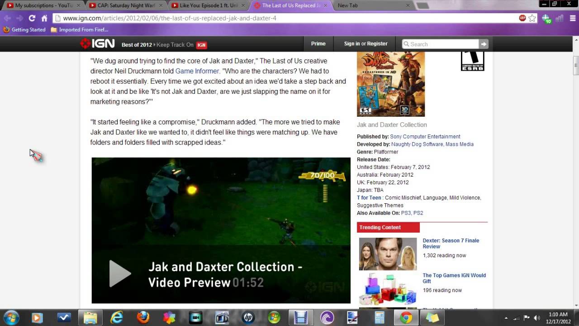Show hidden tray icons arrow
This screenshot has width=579, height=326.
(x=506, y=318)
